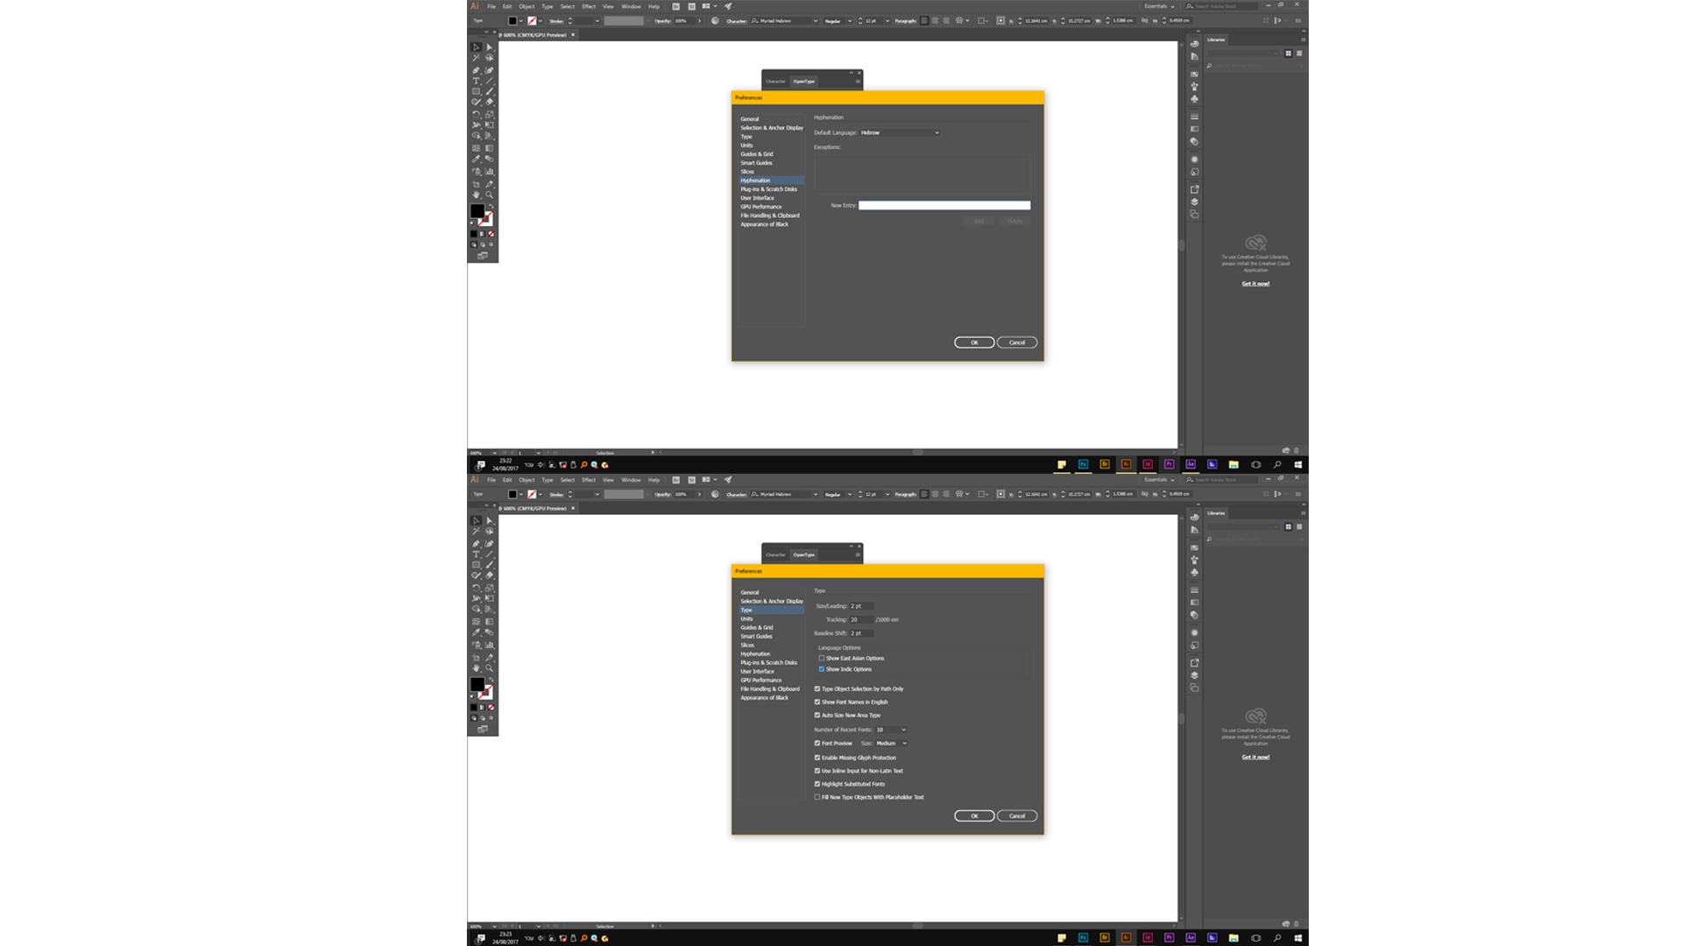Choose the Hand tool in the lower window's toolbar
The height and width of the screenshot is (946, 1682).
(477, 668)
